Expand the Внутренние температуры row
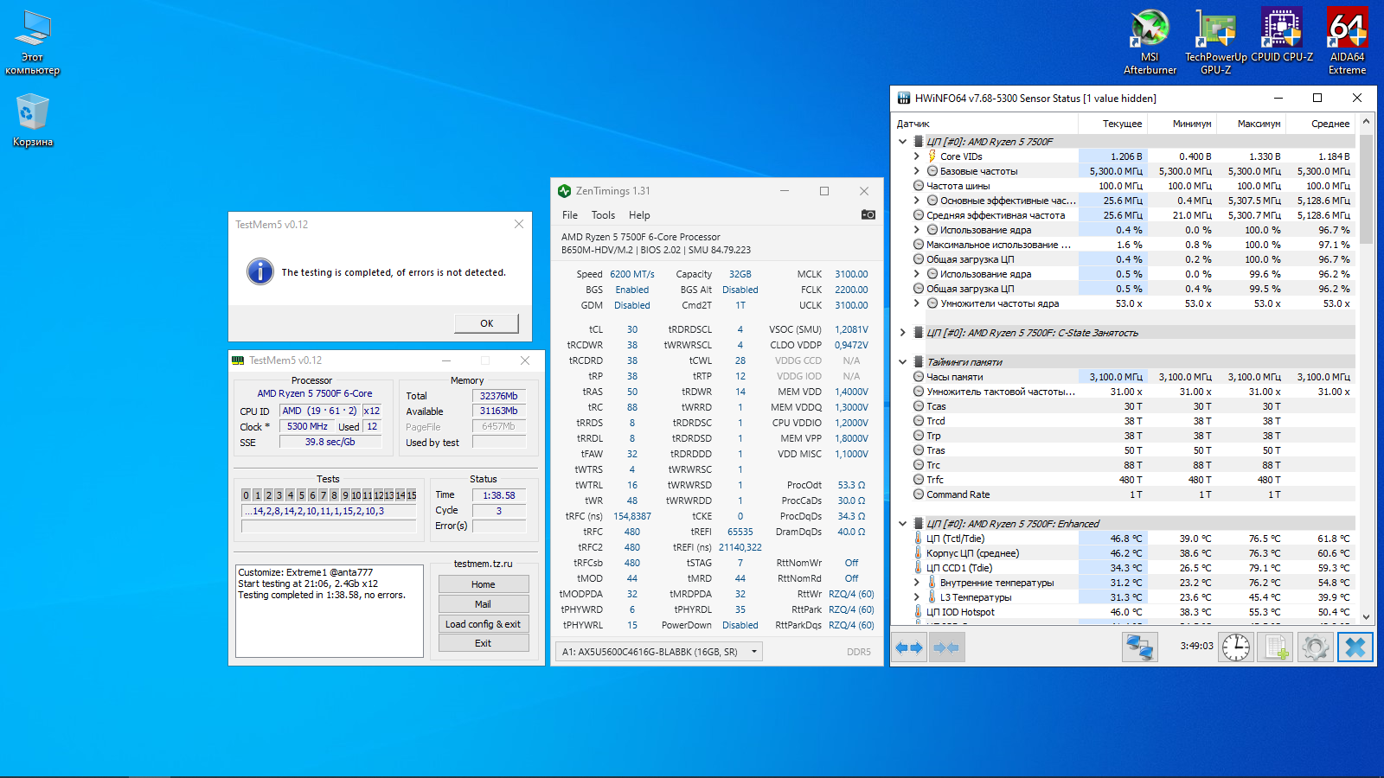Viewport: 1384px width, 778px height. pos(917,583)
